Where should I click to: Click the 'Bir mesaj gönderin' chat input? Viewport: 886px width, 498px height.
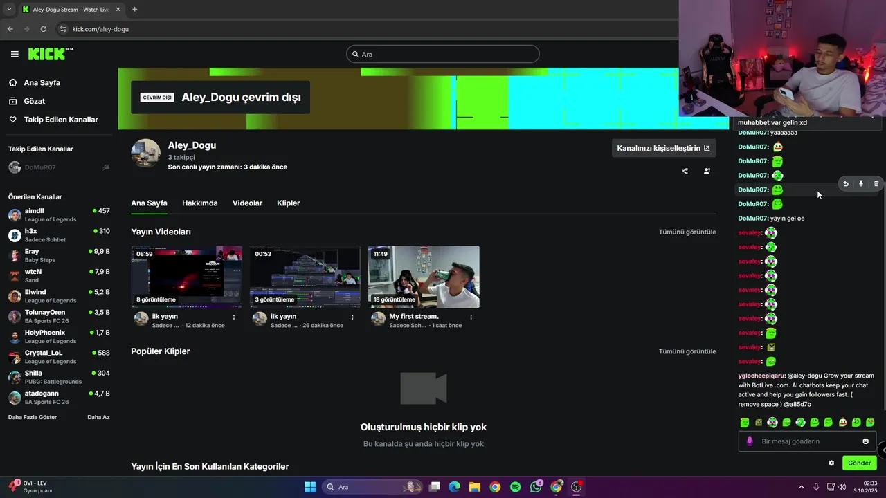807,441
